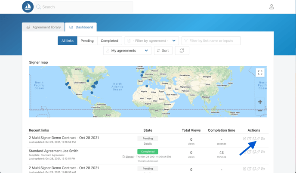Open the Signed document link

coord(129,157)
